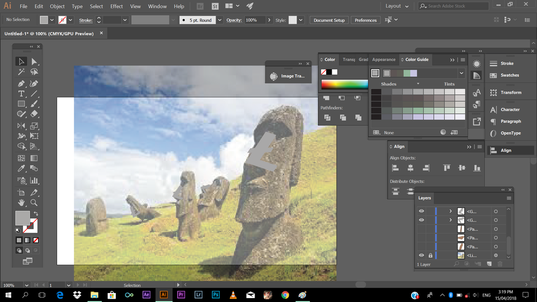Open the Opacity dropdown arrow
This screenshot has height=302, width=537.
[270, 20]
